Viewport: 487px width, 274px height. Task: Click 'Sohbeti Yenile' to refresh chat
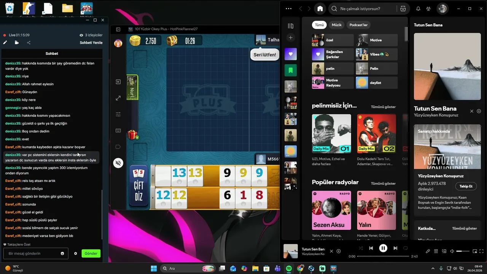tap(91, 43)
